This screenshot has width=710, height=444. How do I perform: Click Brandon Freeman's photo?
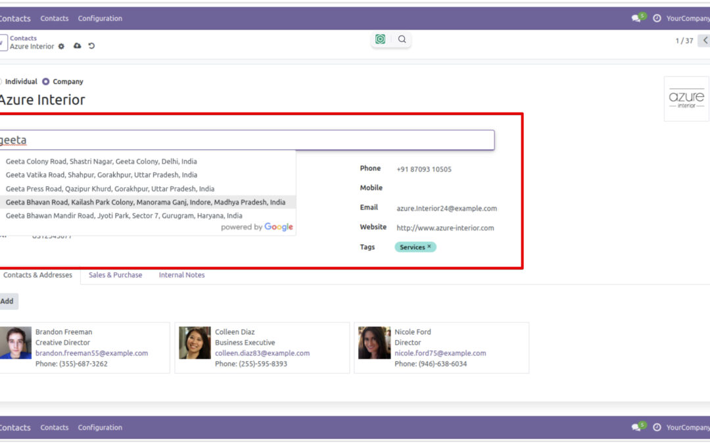[x=15, y=343]
